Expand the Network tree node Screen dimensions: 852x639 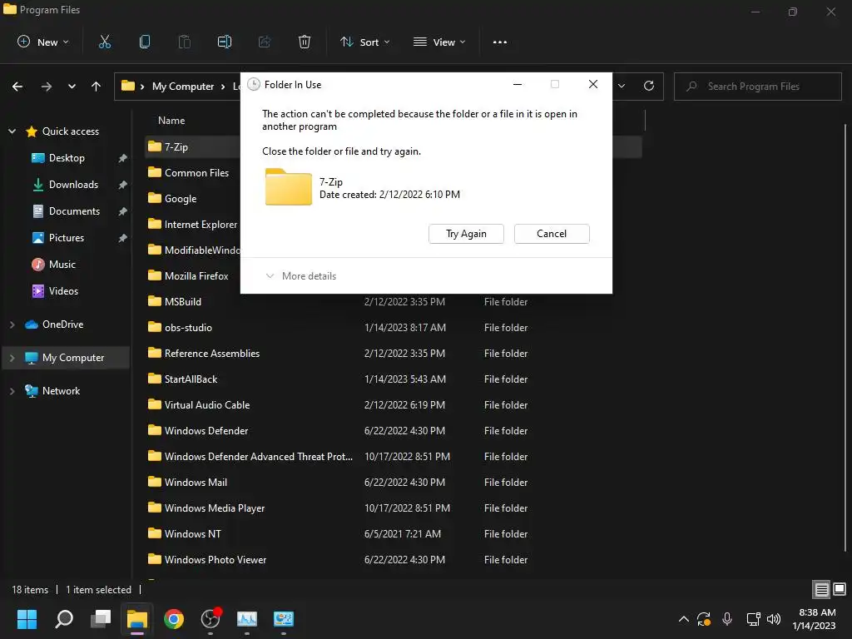click(12, 391)
